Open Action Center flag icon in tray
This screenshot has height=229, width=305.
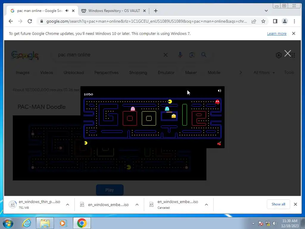coord(261,223)
